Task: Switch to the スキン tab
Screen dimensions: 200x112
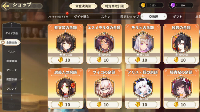Action: pyautogui.click(x=106, y=17)
